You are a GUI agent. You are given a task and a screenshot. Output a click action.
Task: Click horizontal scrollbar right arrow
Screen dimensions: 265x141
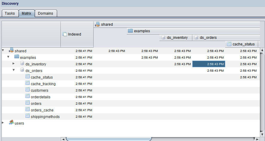pyautogui.click(x=258, y=139)
